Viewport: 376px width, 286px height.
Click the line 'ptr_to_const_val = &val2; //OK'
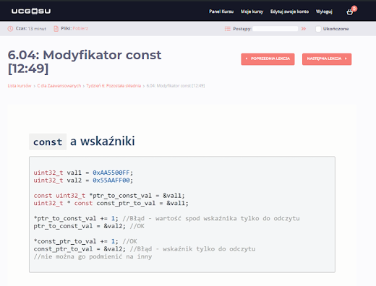pos(89,226)
